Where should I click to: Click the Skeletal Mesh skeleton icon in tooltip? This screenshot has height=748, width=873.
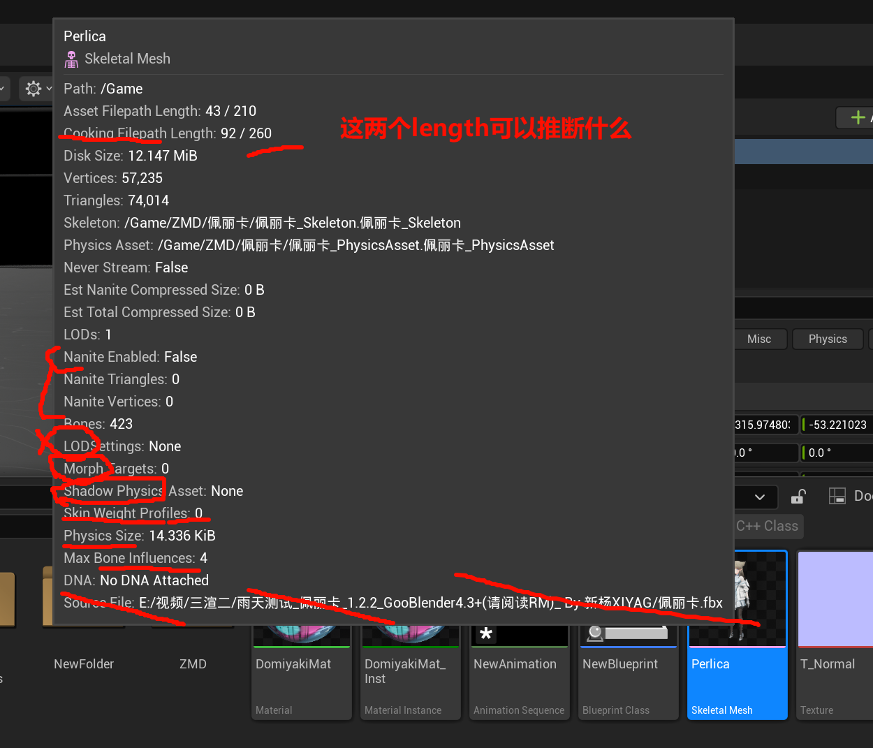point(71,59)
